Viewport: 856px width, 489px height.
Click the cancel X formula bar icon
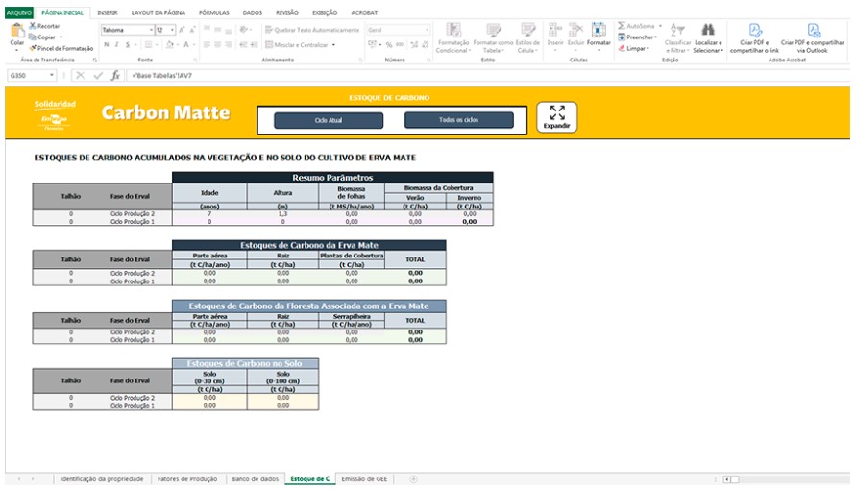pyautogui.click(x=81, y=75)
